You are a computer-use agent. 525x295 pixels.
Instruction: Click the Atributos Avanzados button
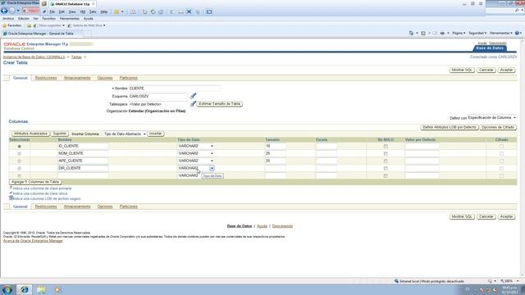coord(30,134)
